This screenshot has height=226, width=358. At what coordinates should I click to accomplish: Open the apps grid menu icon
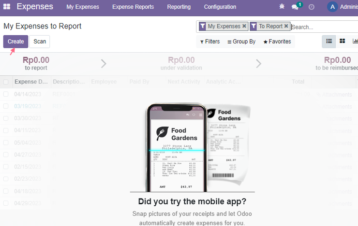(x=7, y=7)
